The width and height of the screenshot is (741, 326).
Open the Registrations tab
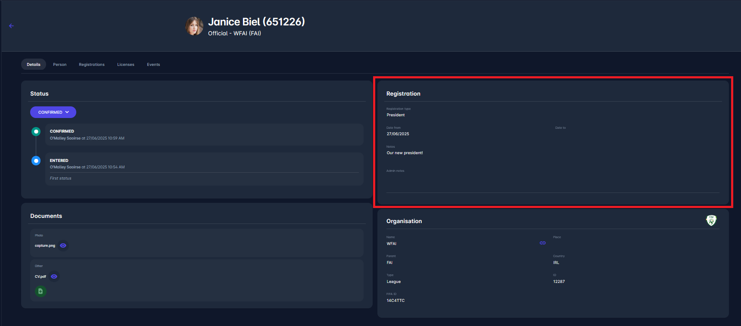[x=91, y=65]
